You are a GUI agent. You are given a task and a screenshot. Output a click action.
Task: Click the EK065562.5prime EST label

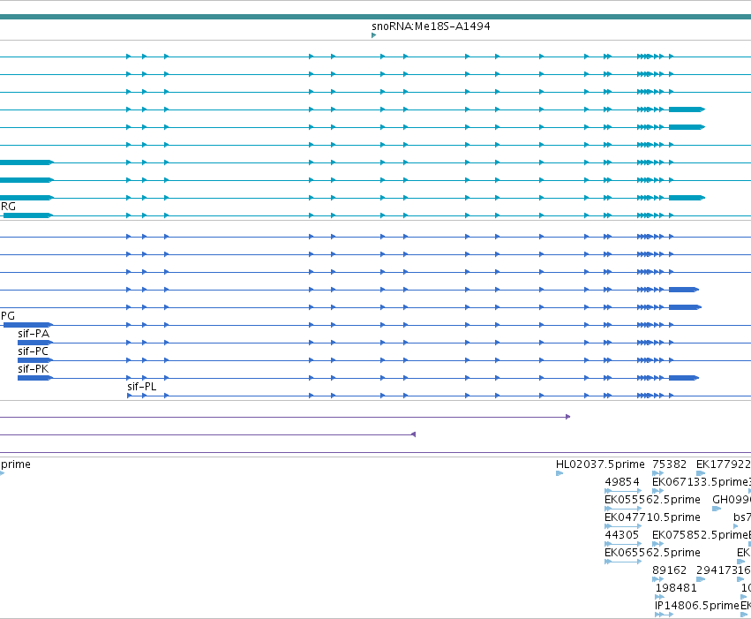pyautogui.click(x=652, y=553)
